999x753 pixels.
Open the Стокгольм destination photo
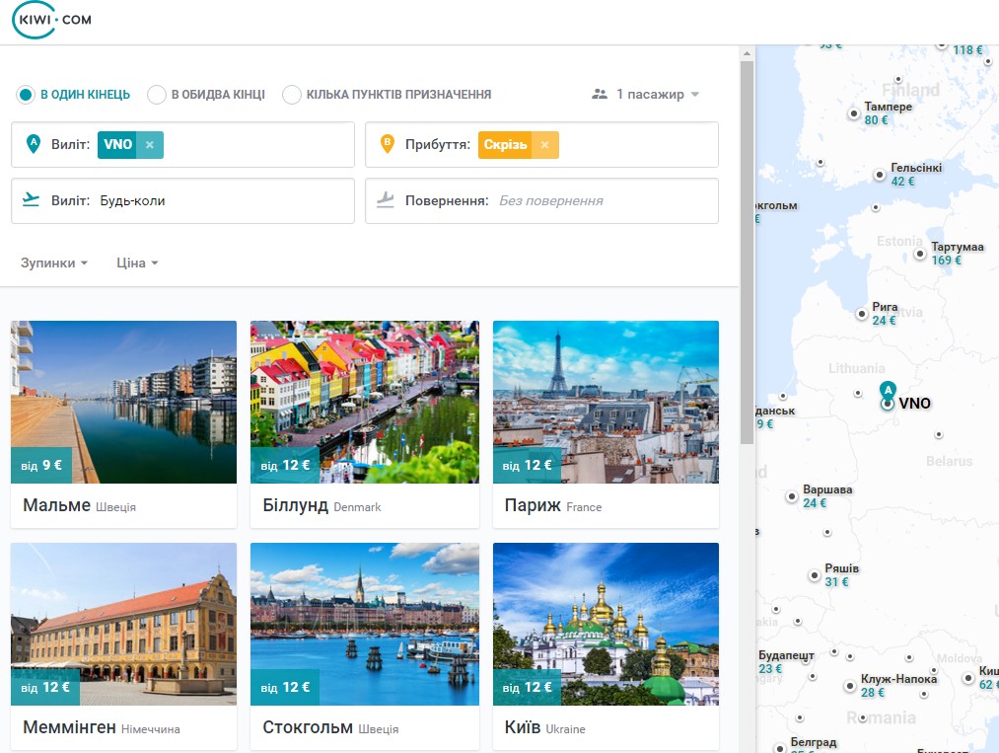click(365, 624)
